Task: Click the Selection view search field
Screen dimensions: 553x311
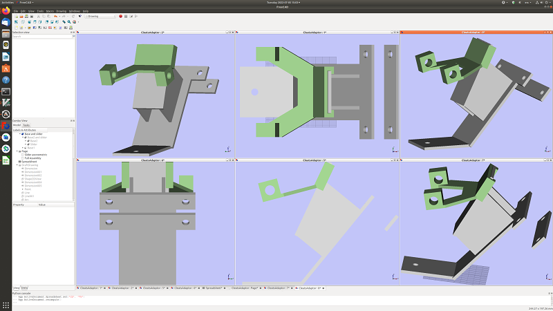Action: [43, 37]
